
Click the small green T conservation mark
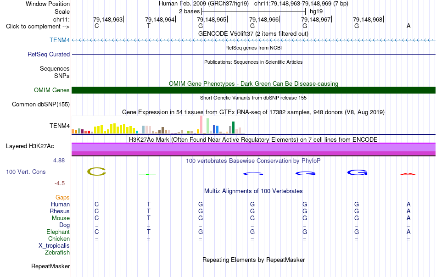[147, 174]
